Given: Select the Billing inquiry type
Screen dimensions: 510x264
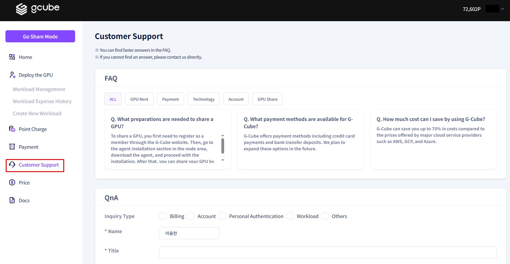Looking at the screenshot, I should click(x=163, y=216).
